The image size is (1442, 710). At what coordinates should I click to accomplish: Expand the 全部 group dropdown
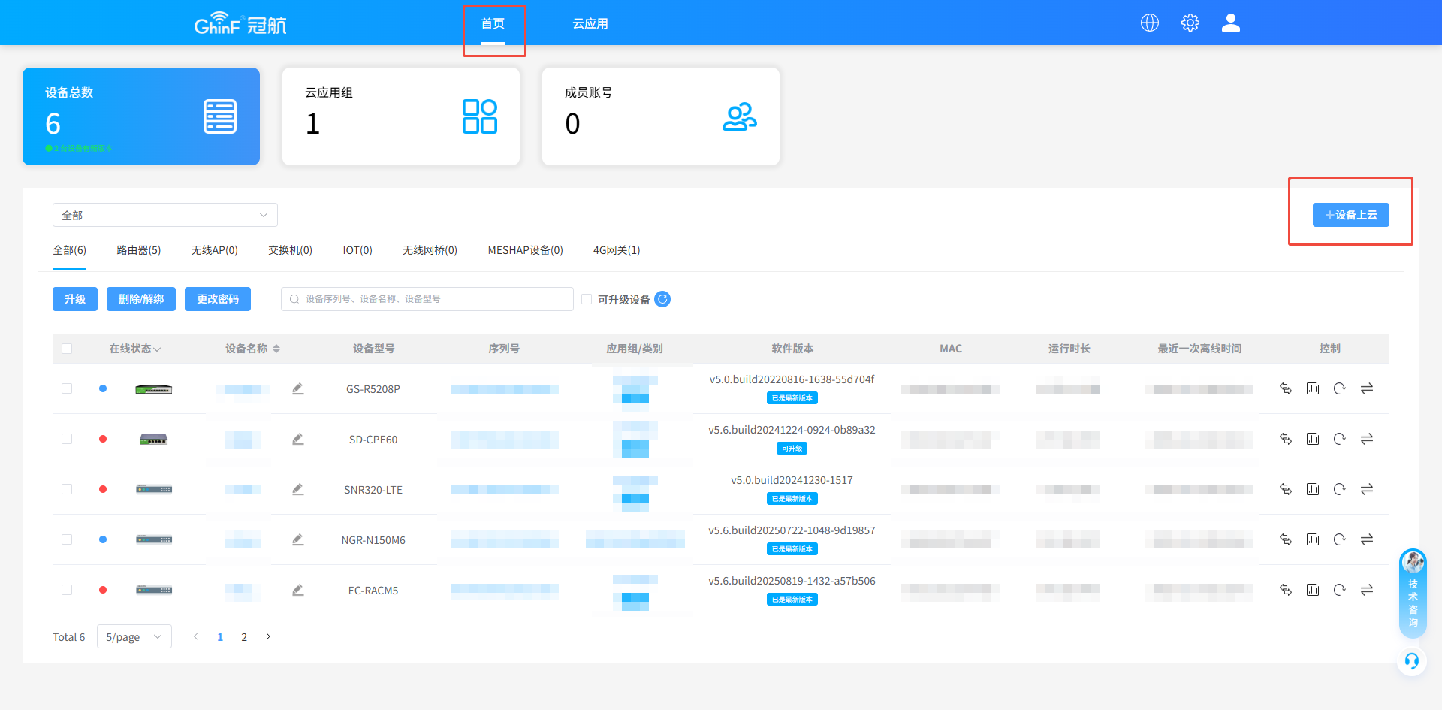(x=164, y=215)
